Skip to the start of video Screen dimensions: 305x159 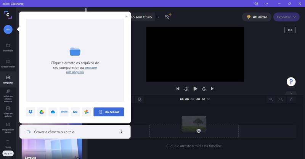click(x=178, y=89)
